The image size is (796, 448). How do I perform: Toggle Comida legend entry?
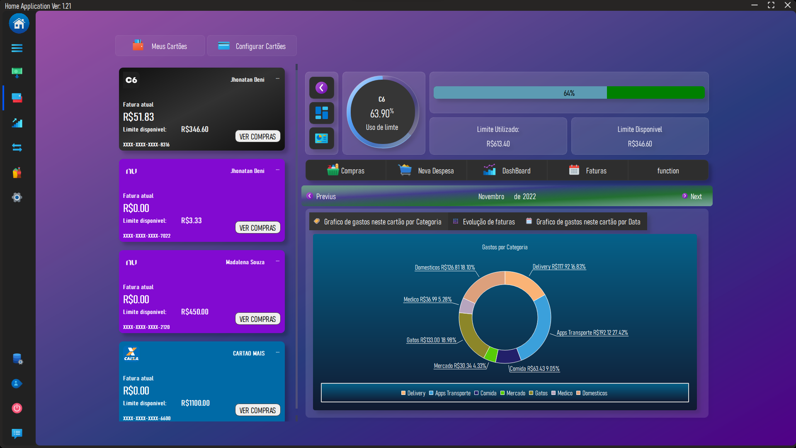[x=485, y=393]
